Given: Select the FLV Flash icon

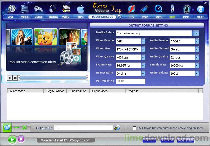Looking at the screenshot, I should pyautogui.click(x=131, y=9).
